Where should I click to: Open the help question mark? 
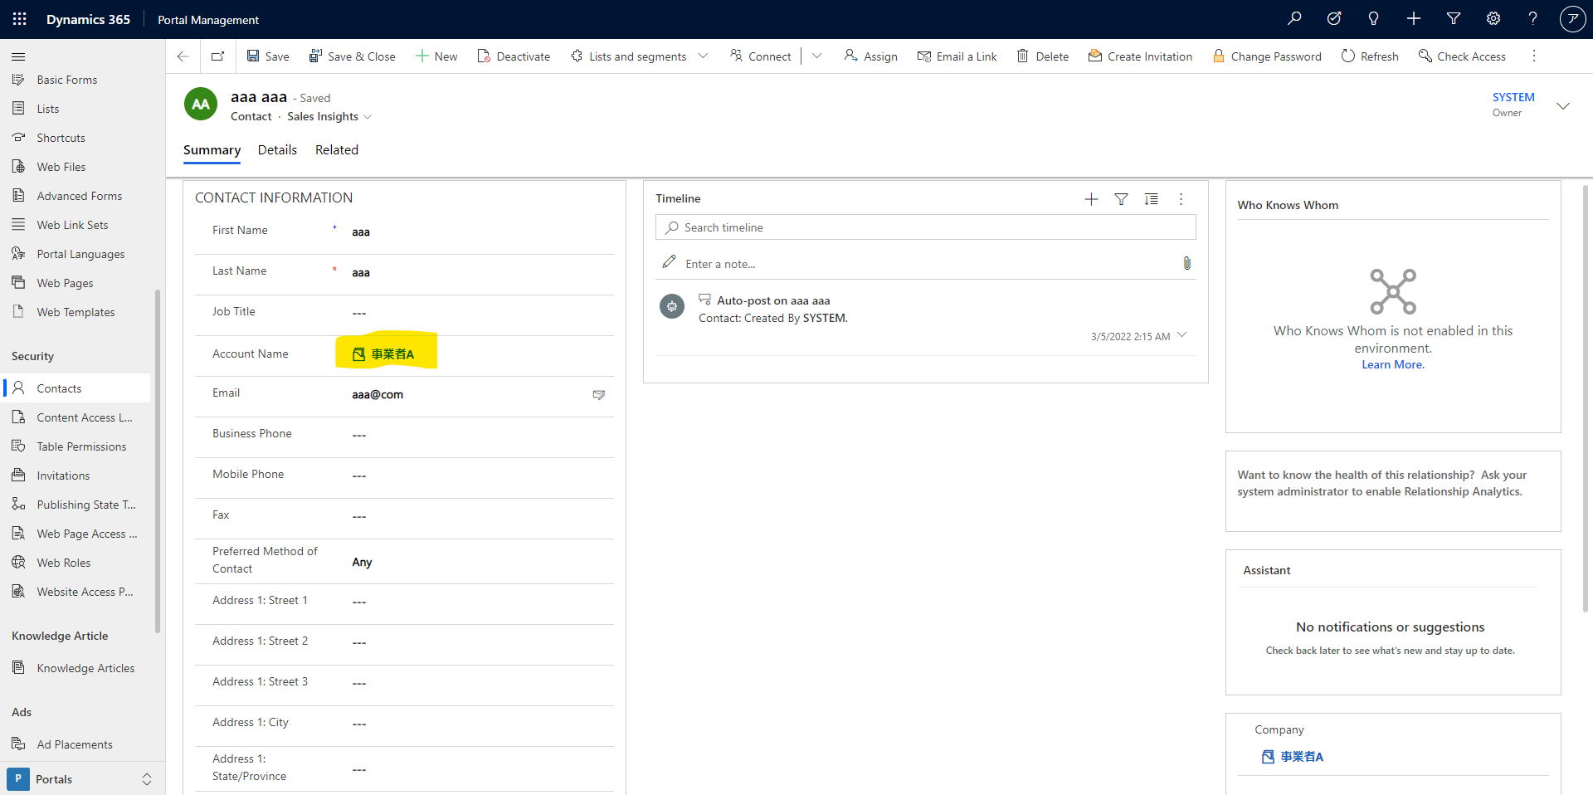click(1533, 18)
